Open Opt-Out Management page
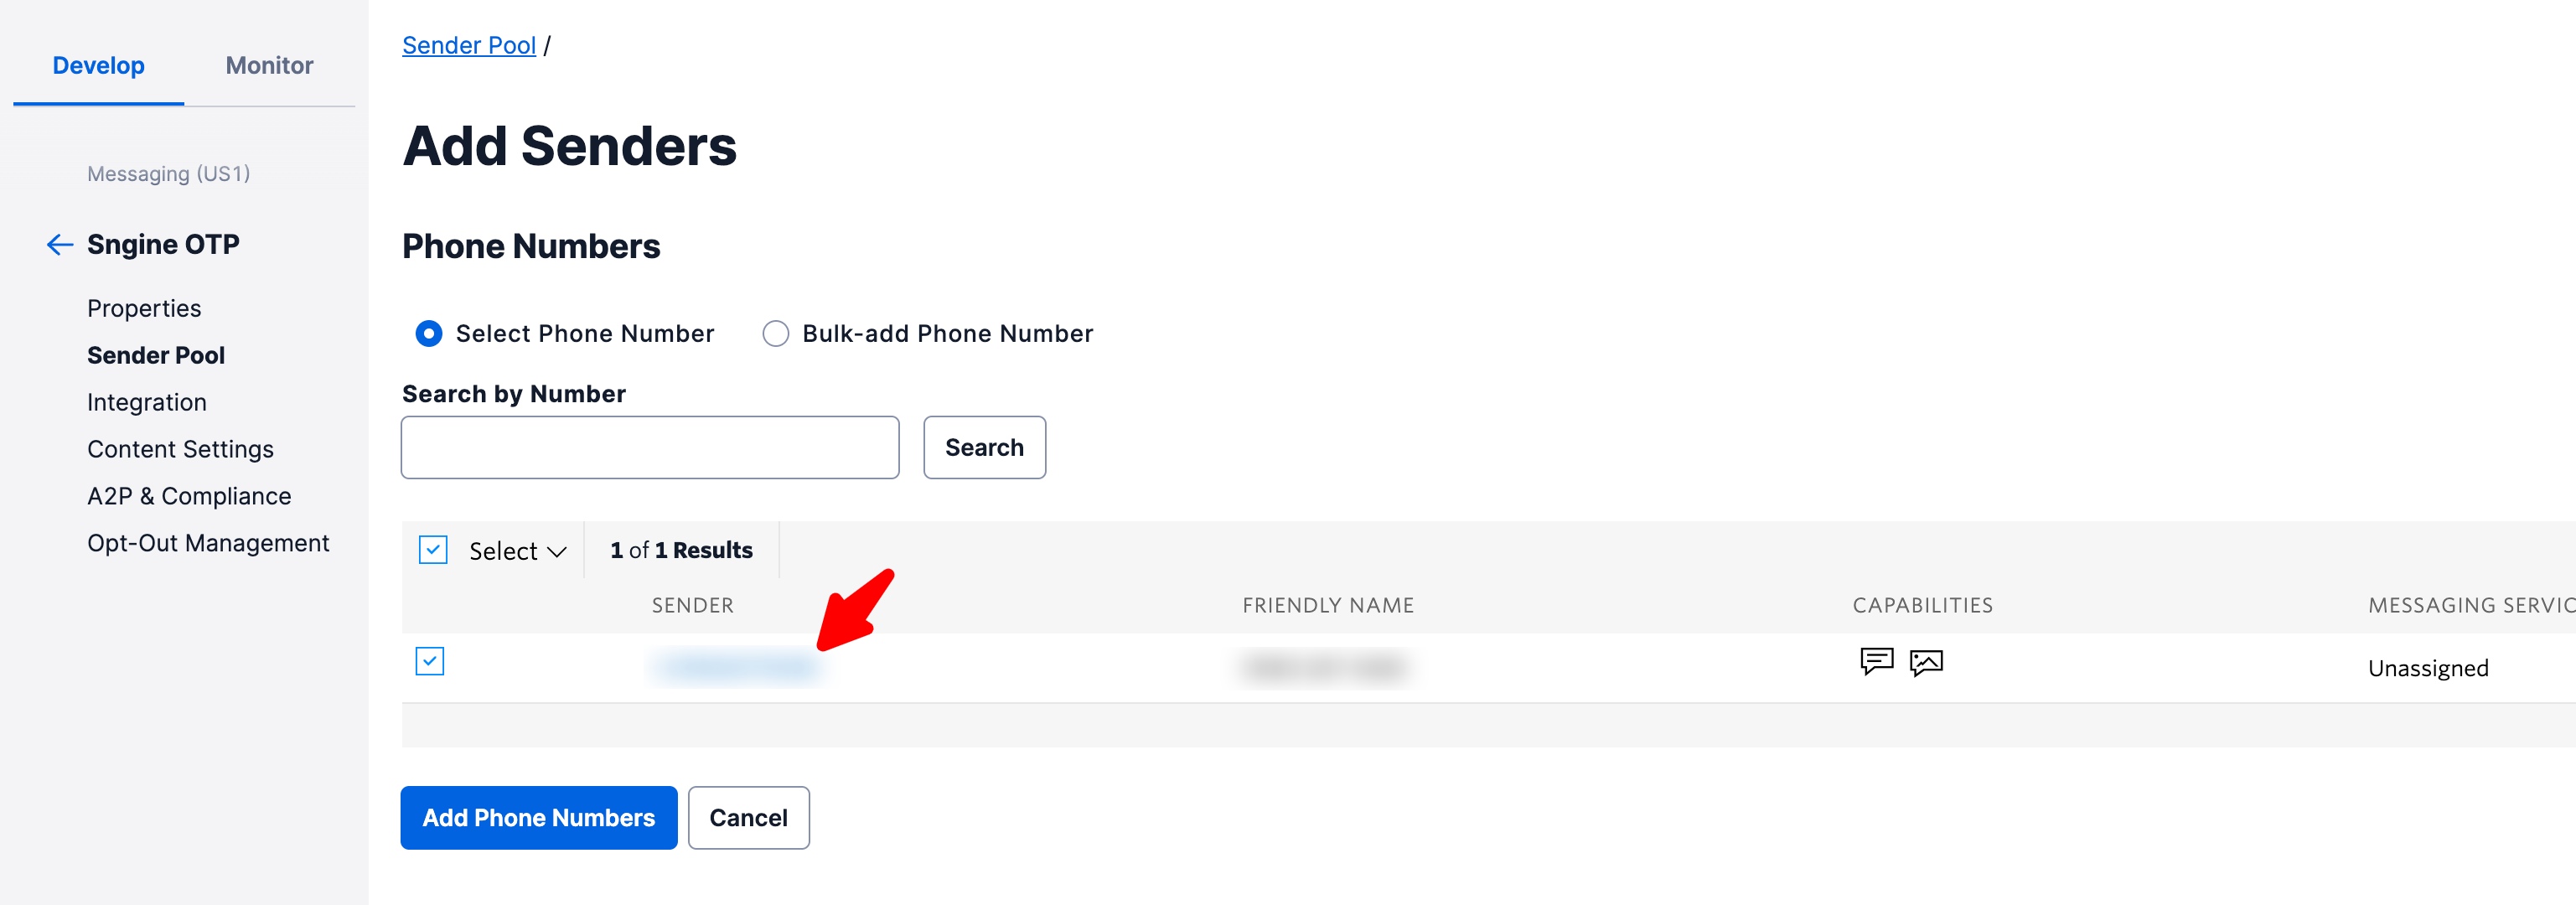The image size is (2576, 905). pyautogui.click(x=208, y=544)
